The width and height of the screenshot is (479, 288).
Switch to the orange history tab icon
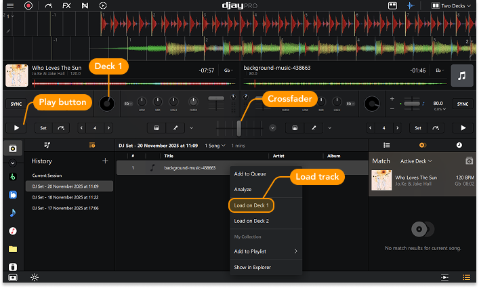(x=92, y=145)
